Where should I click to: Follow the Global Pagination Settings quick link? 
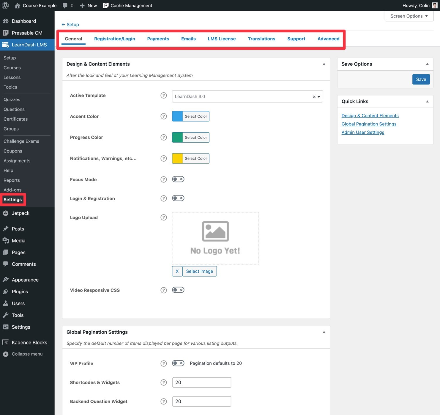[x=369, y=124]
